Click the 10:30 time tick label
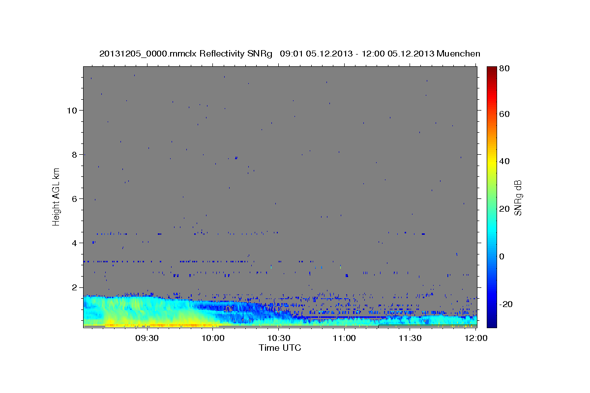The width and height of the screenshot is (590, 393). pyautogui.click(x=279, y=338)
